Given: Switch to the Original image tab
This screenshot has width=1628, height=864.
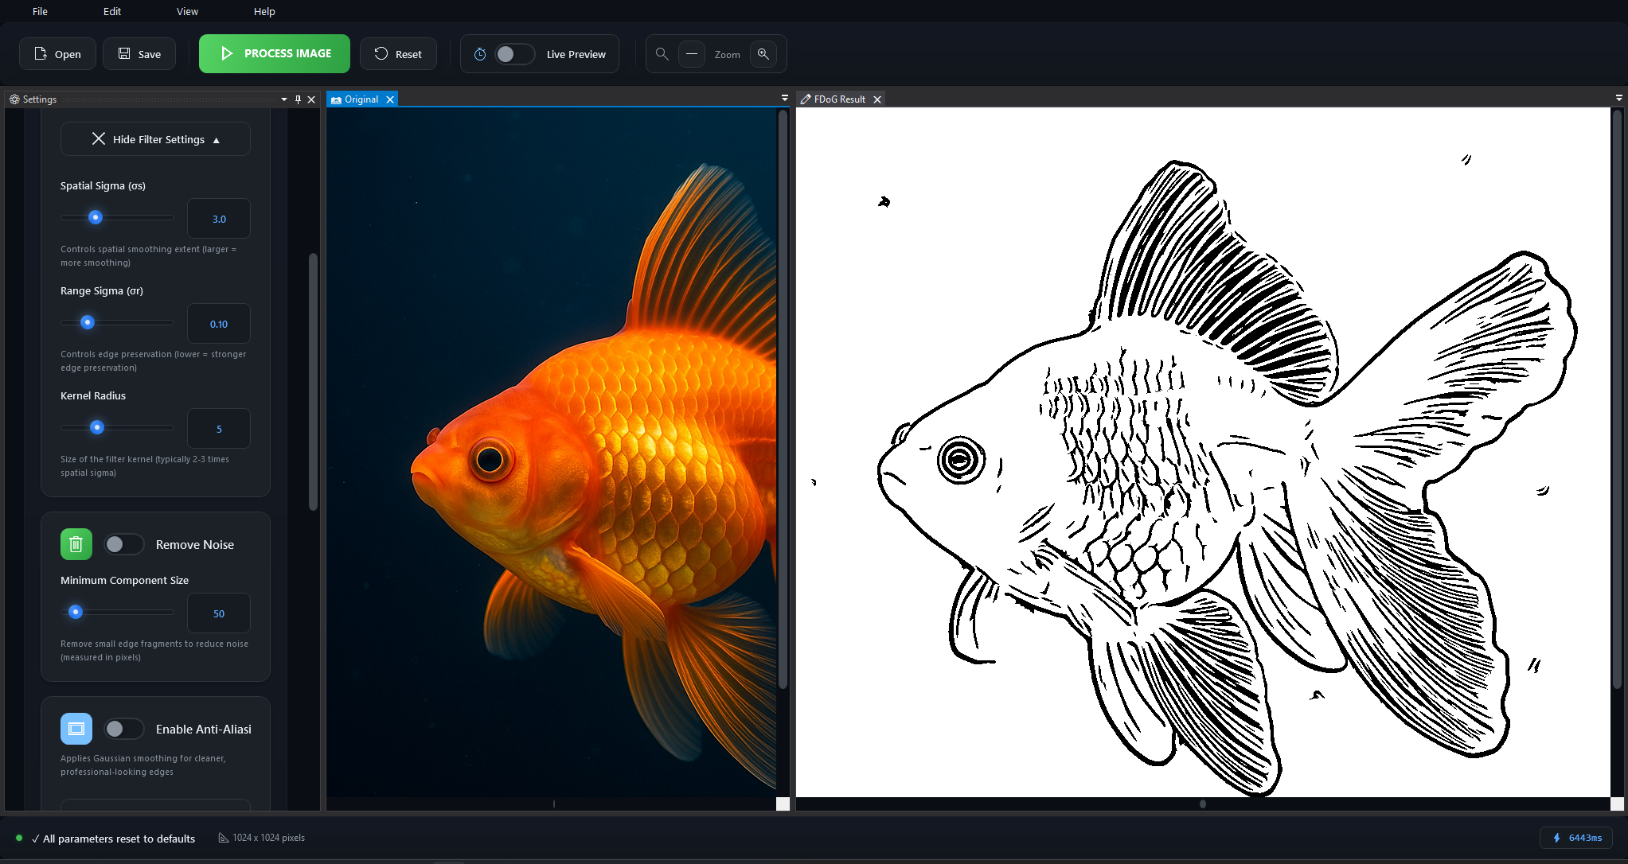Looking at the screenshot, I should point(361,99).
